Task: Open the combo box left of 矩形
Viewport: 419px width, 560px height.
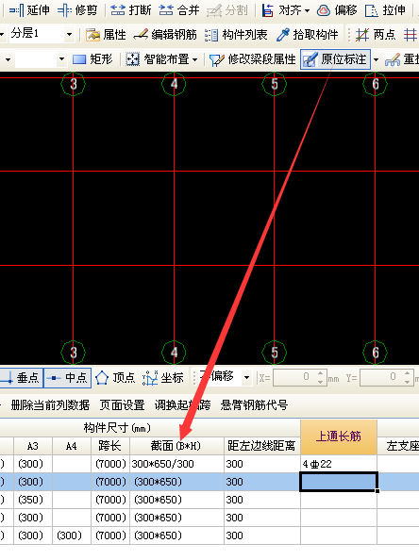Action: coord(61,59)
